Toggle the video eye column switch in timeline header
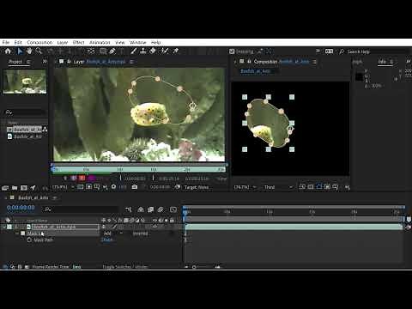The width and height of the screenshot is (412, 309). tap(154, 221)
